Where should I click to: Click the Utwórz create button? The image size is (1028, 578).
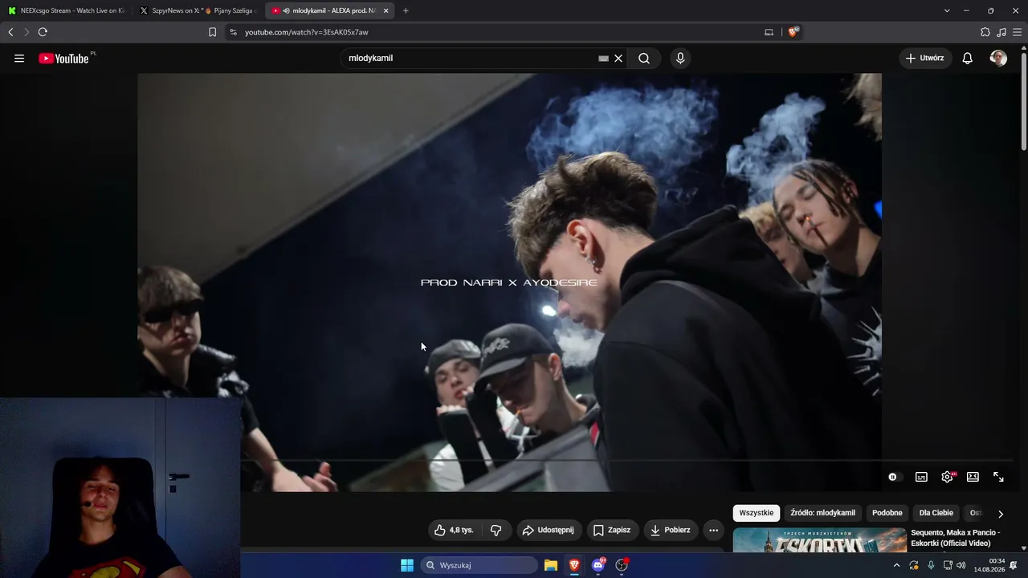point(925,59)
